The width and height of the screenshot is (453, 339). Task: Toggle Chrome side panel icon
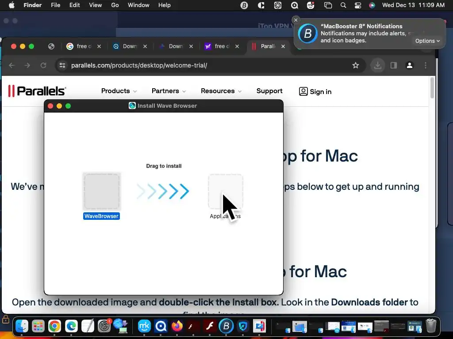pyautogui.click(x=393, y=65)
